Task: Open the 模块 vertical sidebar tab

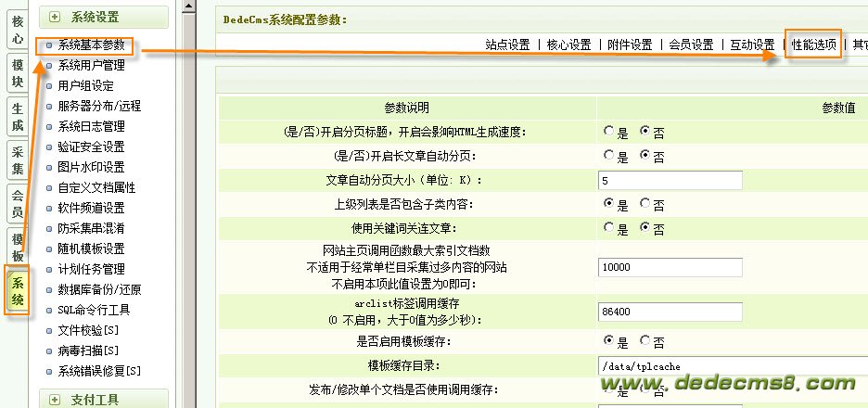Action: click(x=18, y=76)
